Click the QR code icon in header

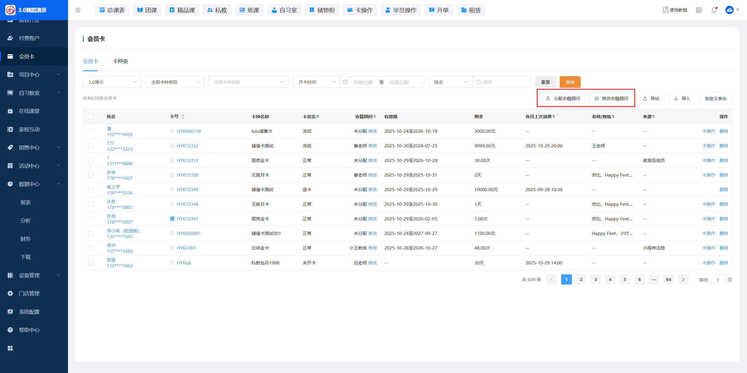point(699,10)
